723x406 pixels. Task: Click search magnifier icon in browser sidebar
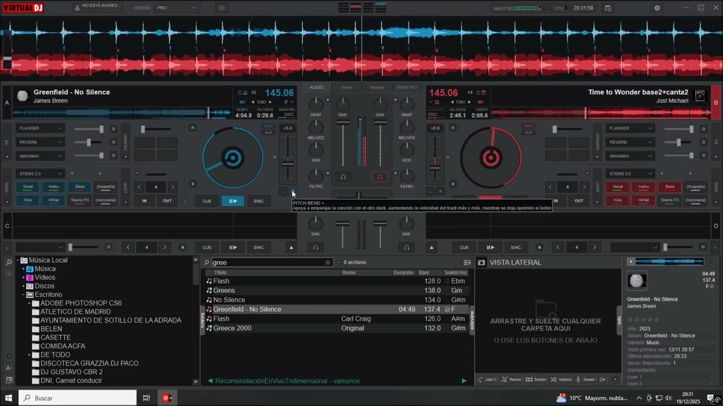coord(8,262)
